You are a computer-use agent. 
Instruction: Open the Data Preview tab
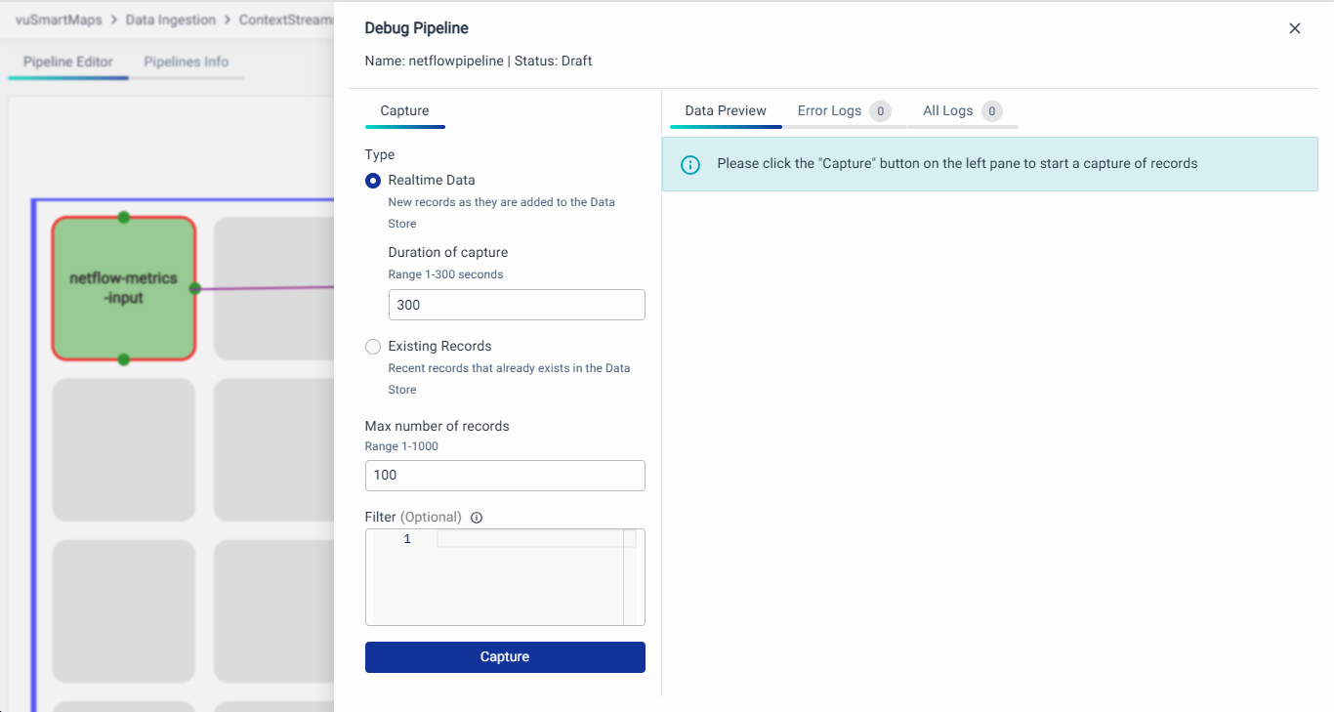[725, 111]
